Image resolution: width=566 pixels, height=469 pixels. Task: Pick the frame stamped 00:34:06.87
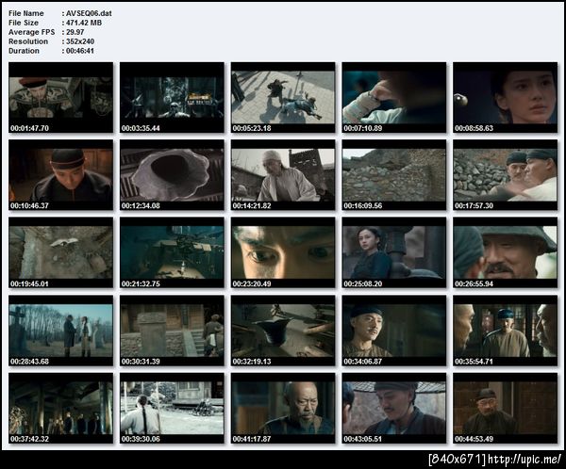(394, 331)
